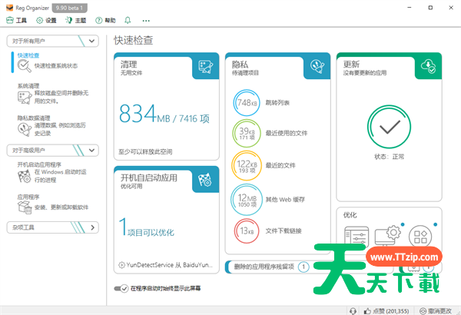Open the 设置 settings menu
461x315 pixels.
(x=46, y=20)
